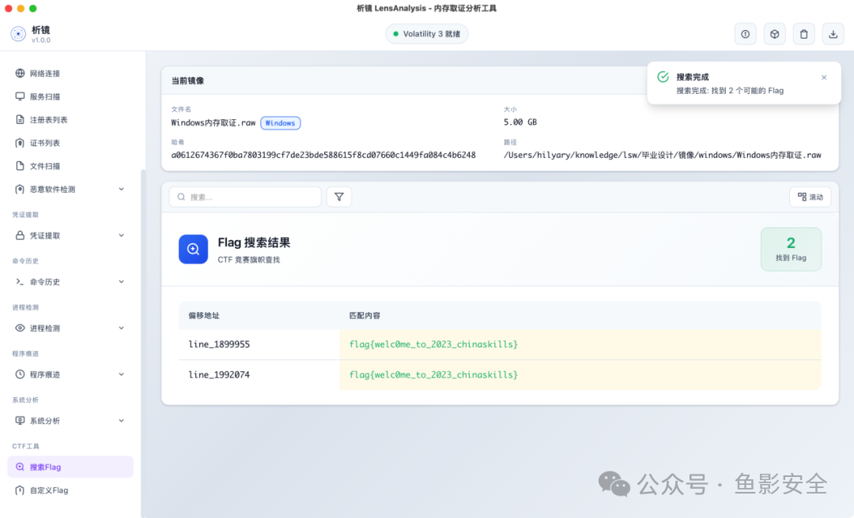The width and height of the screenshot is (854, 518).
Task: Click the Windows tag next to file name
Action: 281,123
